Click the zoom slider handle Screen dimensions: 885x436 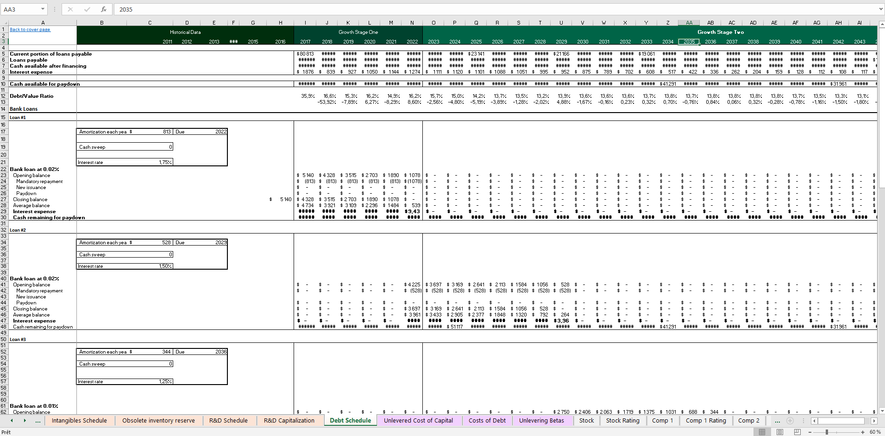point(827,432)
